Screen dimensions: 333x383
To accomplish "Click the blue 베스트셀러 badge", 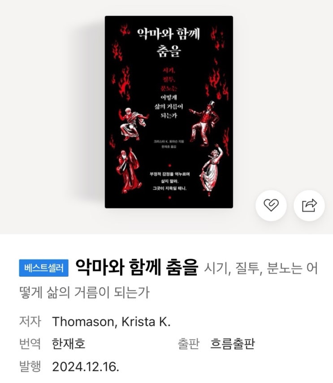I will point(44,268).
